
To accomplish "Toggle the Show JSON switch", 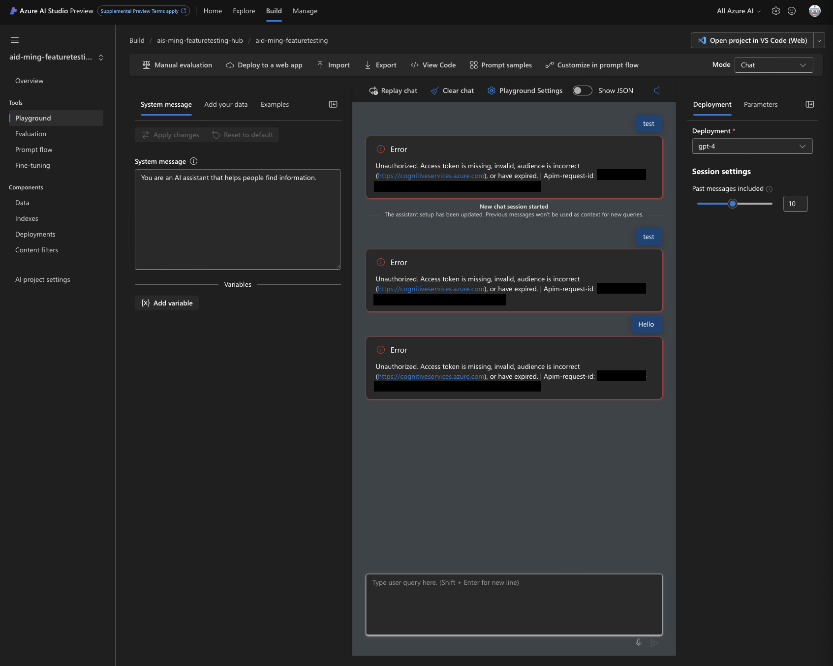I will pos(583,91).
